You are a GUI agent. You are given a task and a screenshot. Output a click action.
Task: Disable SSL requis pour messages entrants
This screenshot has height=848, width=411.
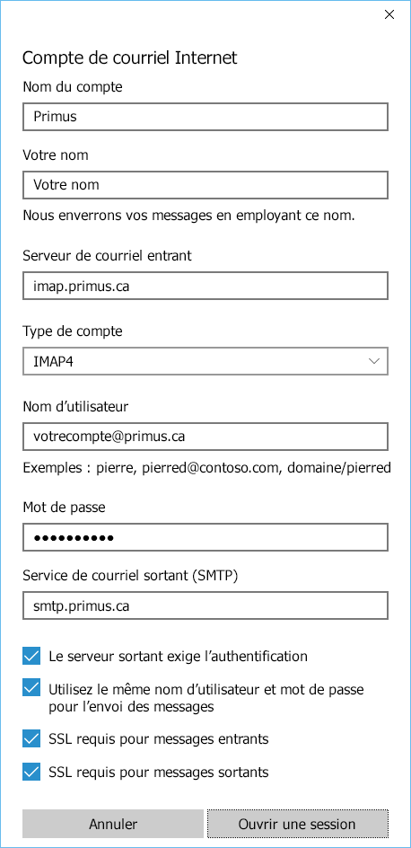[x=31, y=738]
